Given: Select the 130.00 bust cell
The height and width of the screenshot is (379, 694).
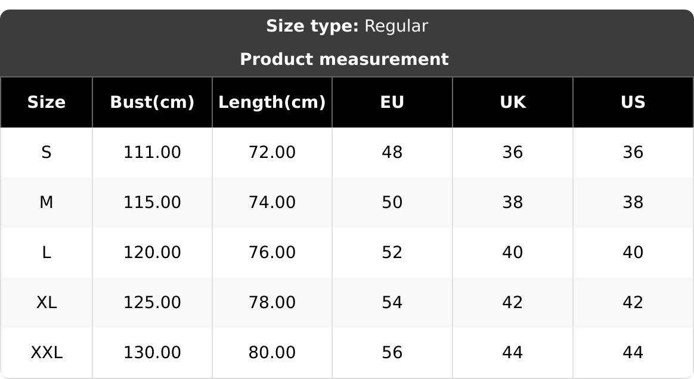Looking at the screenshot, I should click(x=152, y=353).
